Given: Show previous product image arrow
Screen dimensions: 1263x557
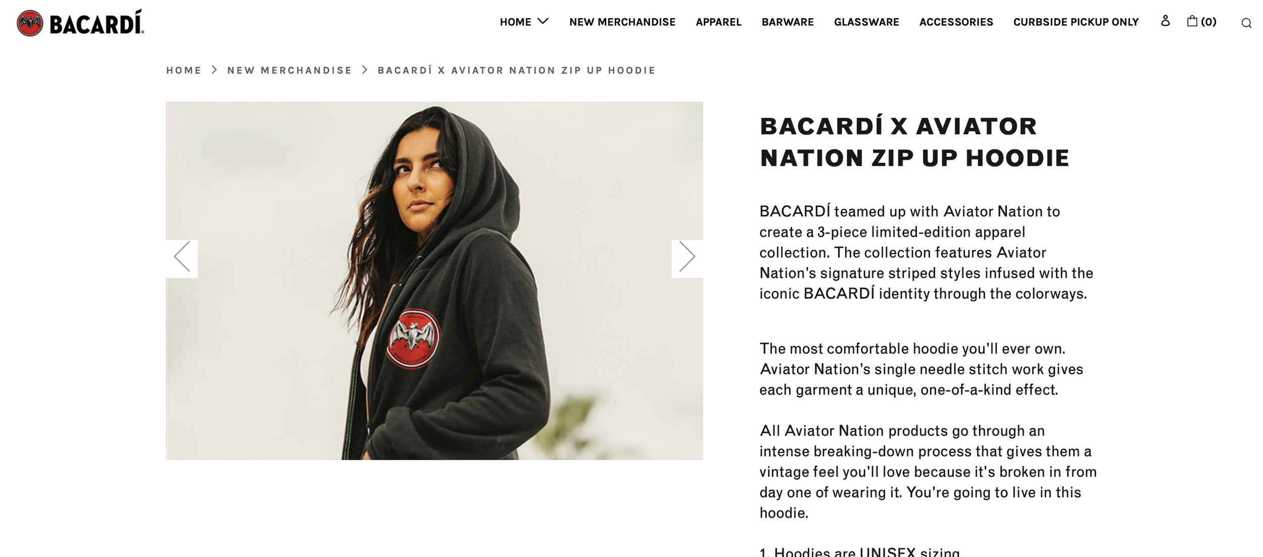Looking at the screenshot, I should pos(182,257).
